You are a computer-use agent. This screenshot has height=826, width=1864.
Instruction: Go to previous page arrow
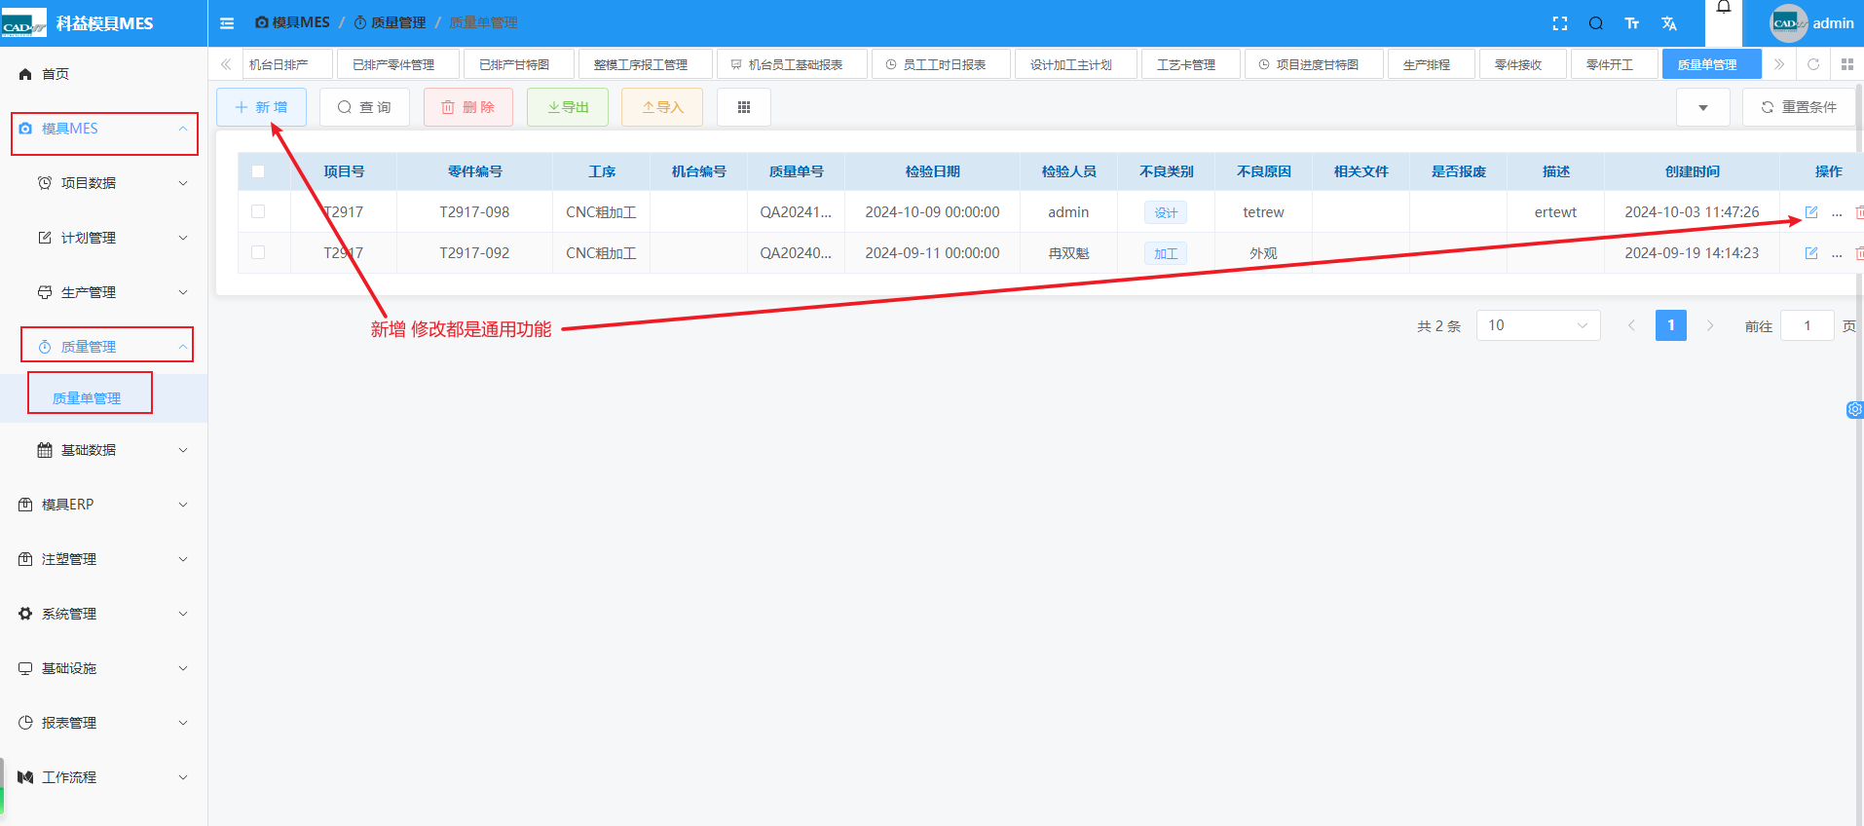pyautogui.click(x=1631, y=325)
